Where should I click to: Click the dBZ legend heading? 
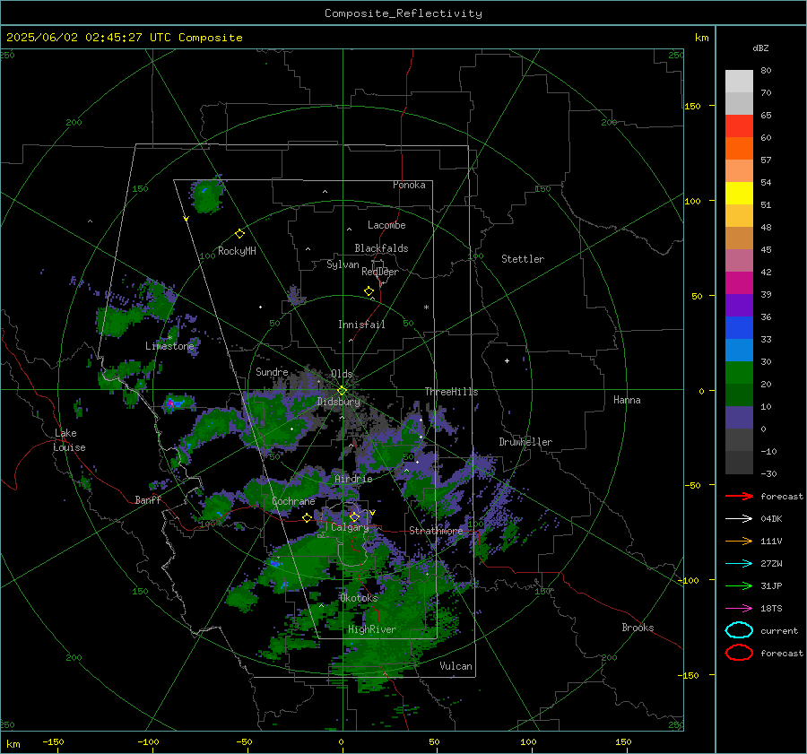[x=760, y=48]
